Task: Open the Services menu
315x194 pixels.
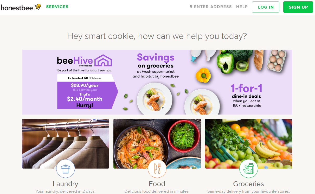Action: point(57,7)
